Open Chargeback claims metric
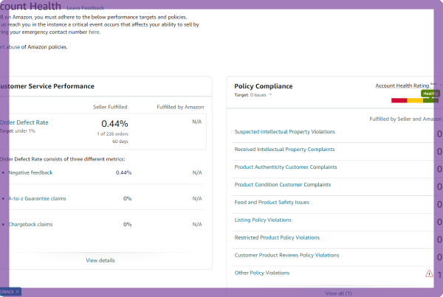 (x=30, y=224)
